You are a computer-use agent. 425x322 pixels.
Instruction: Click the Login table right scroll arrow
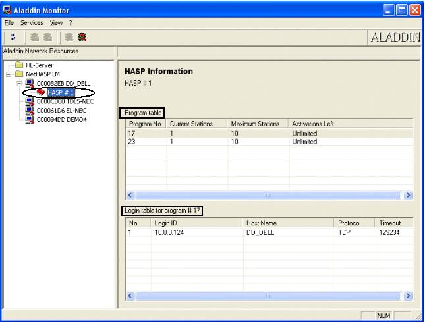(408, 296)
